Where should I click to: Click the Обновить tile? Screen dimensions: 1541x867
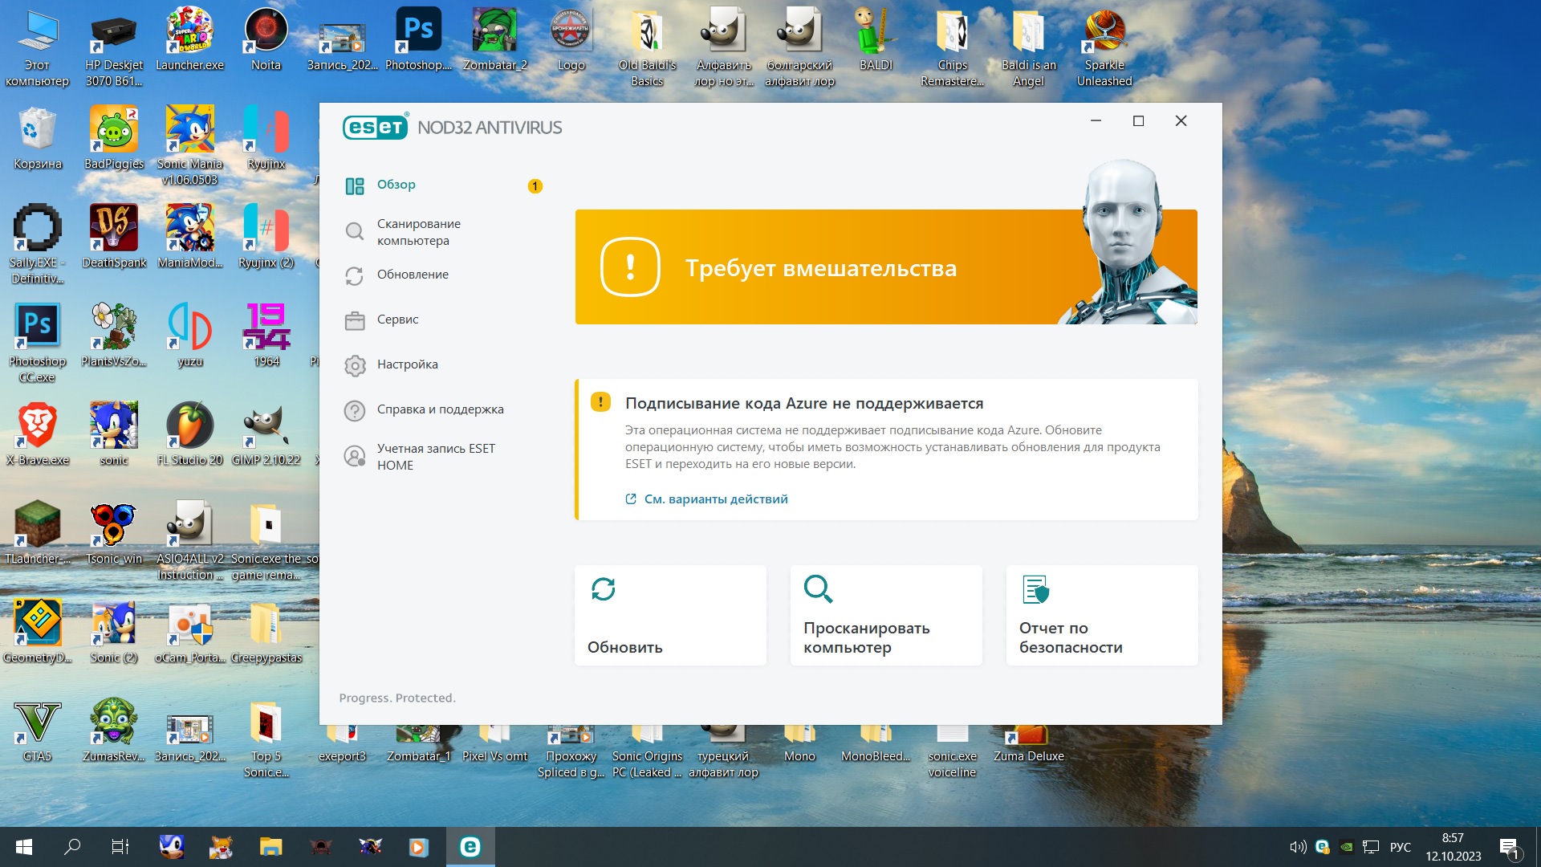tap(670, 616)
